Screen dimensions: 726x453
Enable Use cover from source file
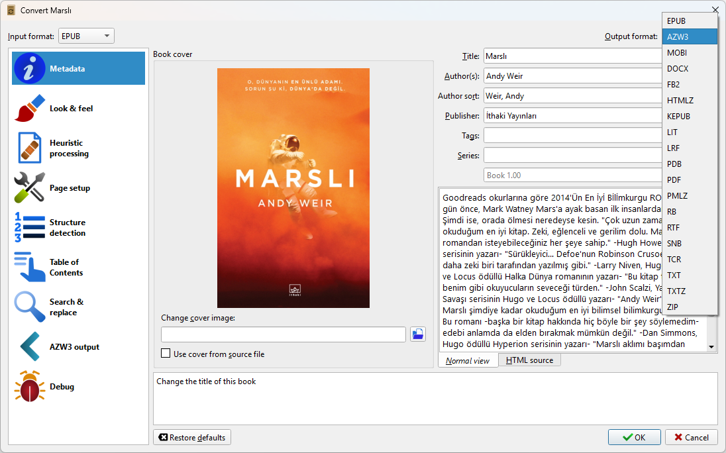point(166,354)
